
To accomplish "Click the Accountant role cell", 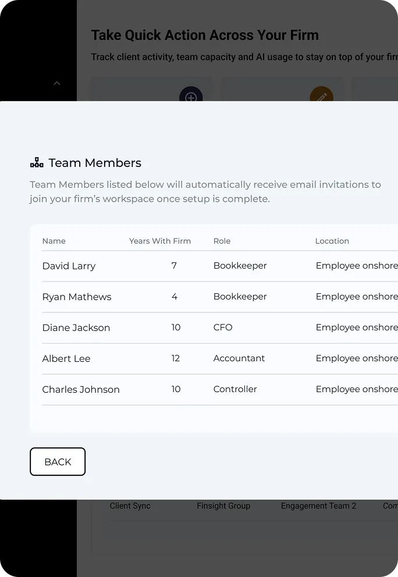I will tap(239, 358).
